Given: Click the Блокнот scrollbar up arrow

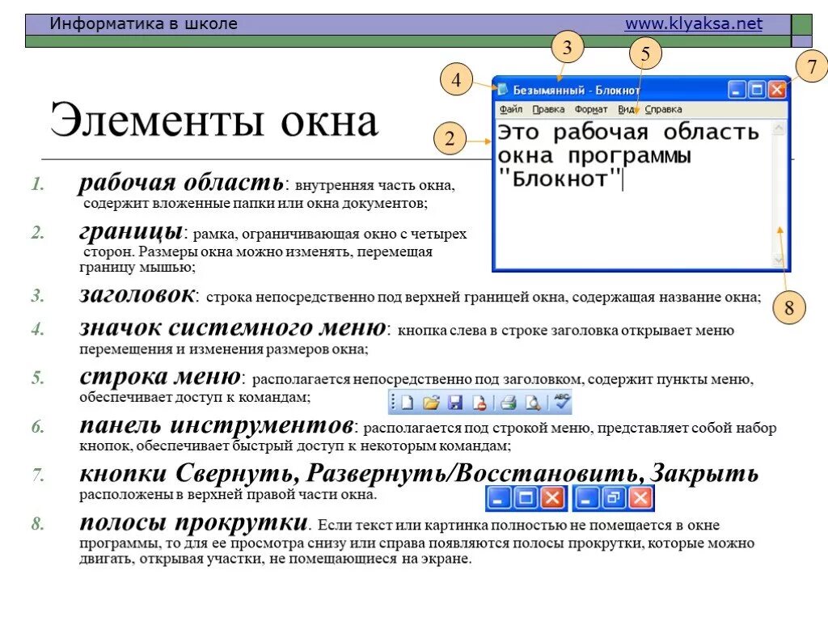Looking at the screenshot, I should 779,128.
